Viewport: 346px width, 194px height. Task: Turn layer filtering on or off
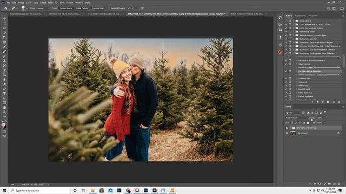[325, 112]
